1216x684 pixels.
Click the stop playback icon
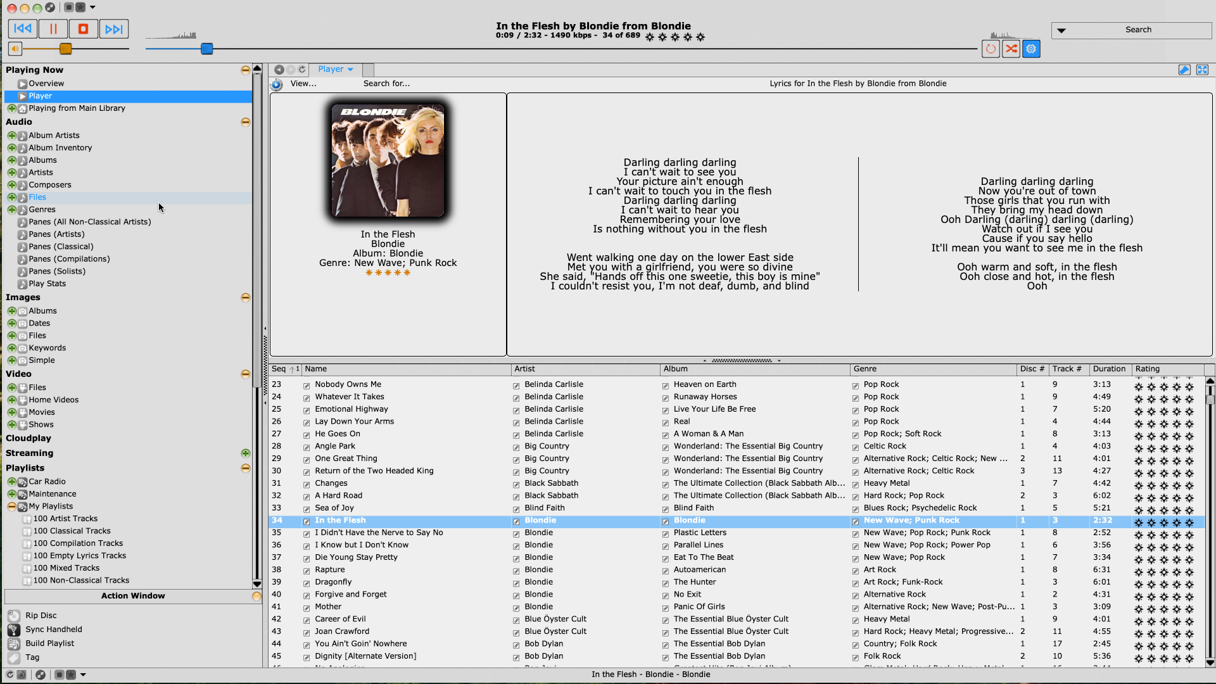[83, 28]
